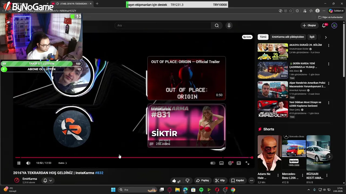Enter fullscreen mode on the video
The width and height of the screenshot is (346, 194).
tap(247, 163)
